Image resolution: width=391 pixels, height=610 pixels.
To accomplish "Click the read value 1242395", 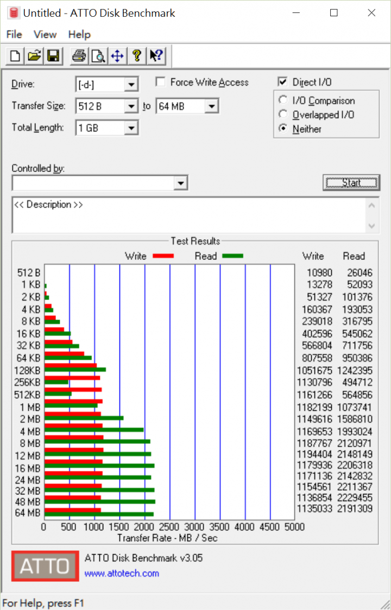I will [355, 370].
